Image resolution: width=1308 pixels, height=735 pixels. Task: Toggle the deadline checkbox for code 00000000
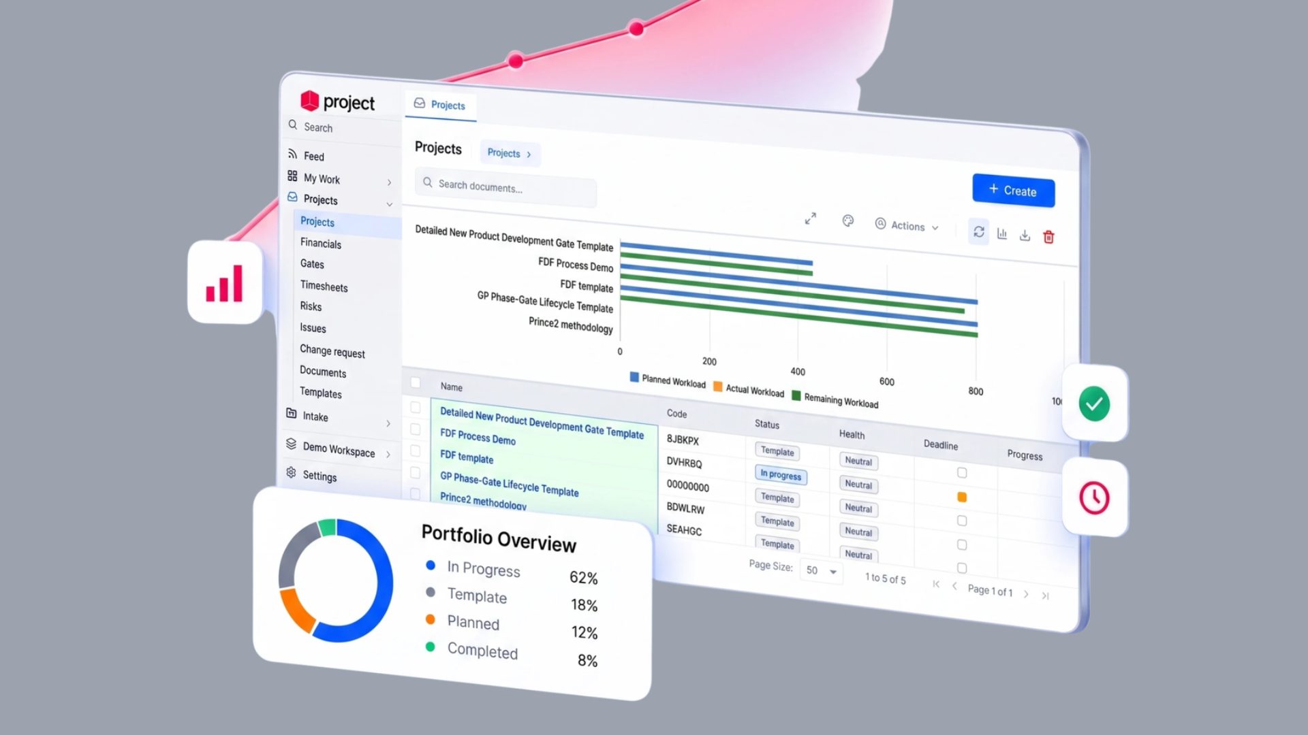[962, 521]
